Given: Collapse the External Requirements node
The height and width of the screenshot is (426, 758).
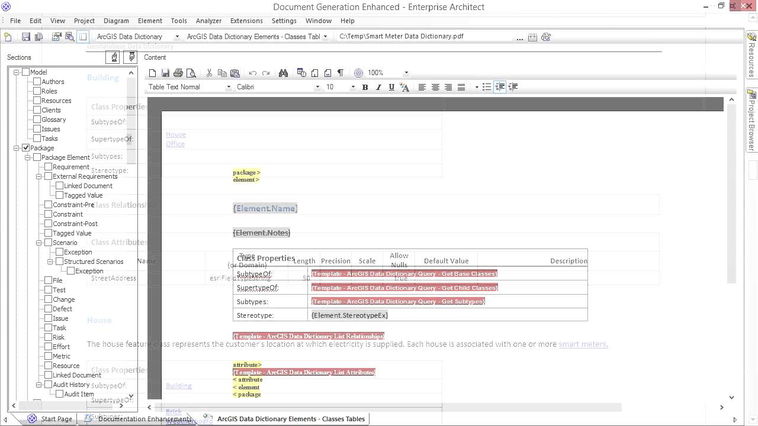Looking at the screenshot, I should [x=39, y=176].
